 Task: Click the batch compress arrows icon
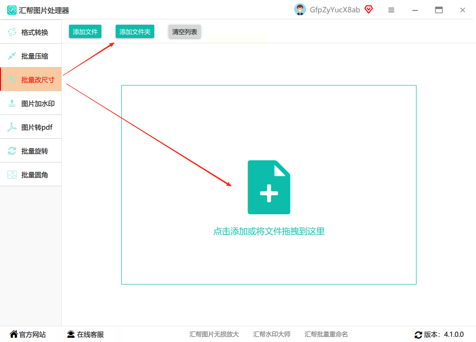coord(12,56)
